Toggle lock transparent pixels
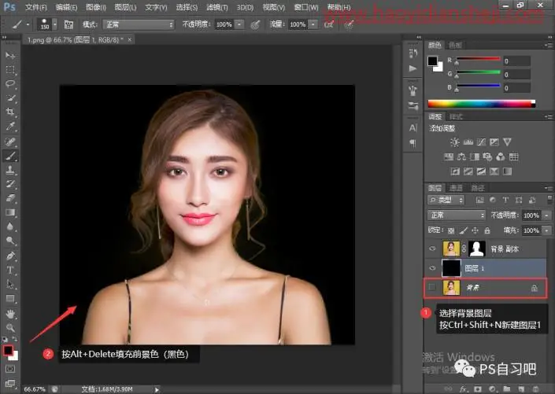 click(451, 230)
